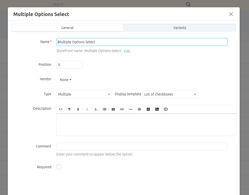Insert a link in description editor
Image resolution: width=249 pixels, height=195 pixels.
[x=122, y=109]
